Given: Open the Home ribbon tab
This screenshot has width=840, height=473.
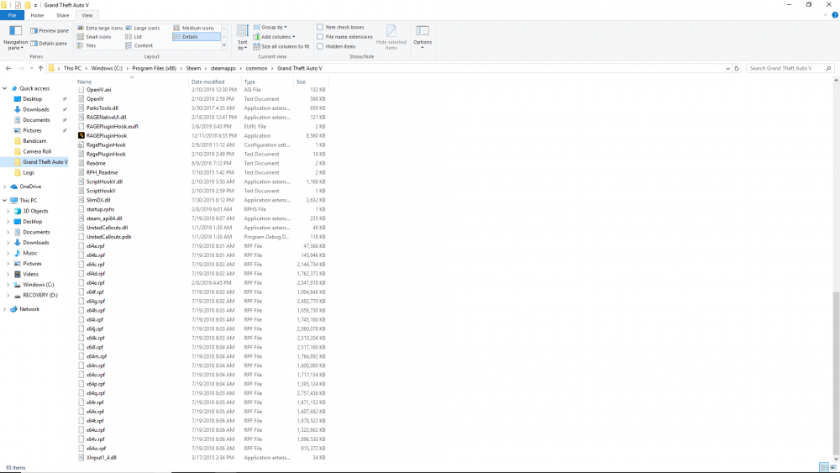Looking at the screenshot, I should pyautogui.click(x=37, y=15).
